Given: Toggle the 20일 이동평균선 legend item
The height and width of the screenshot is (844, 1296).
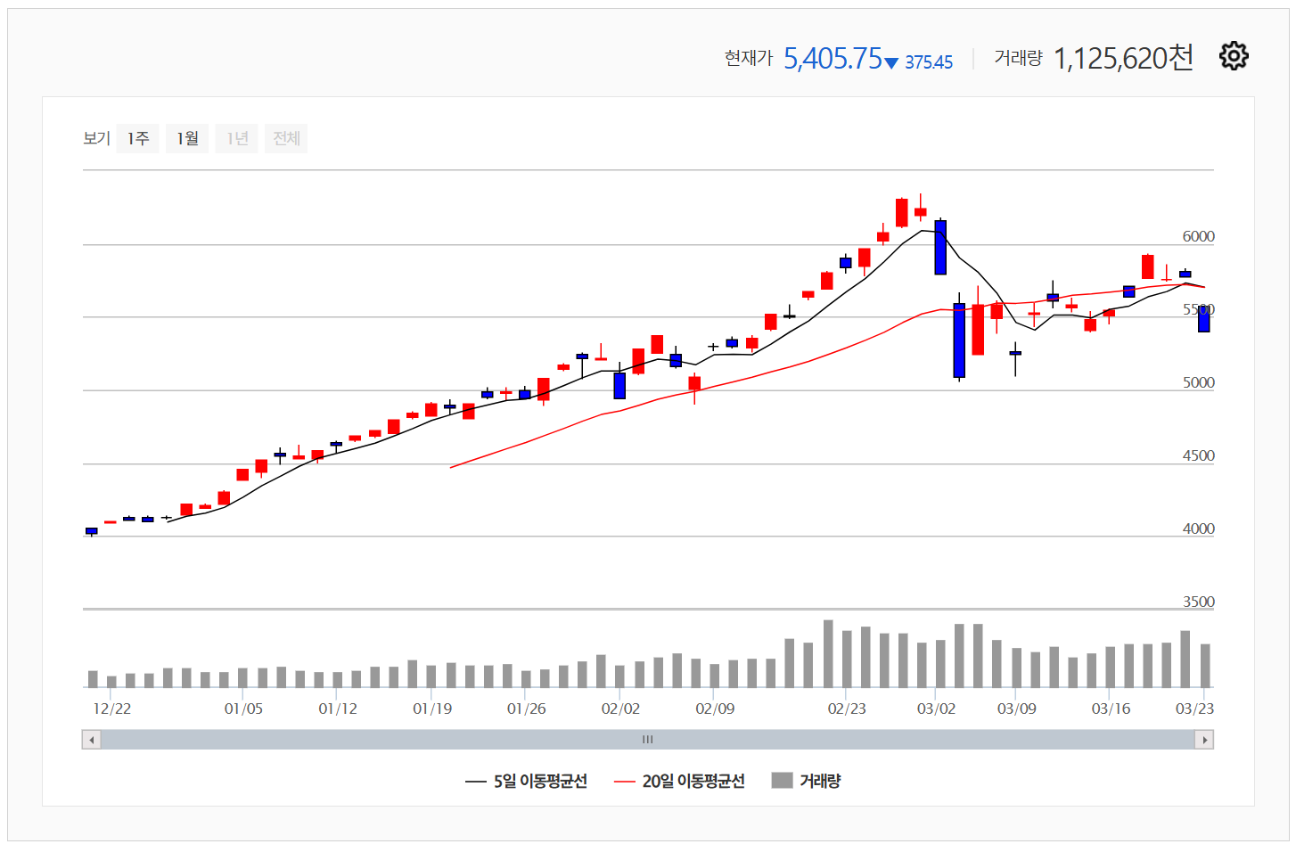Looking at the screenshot, I should pyautogui.click(x=679, y=781).
